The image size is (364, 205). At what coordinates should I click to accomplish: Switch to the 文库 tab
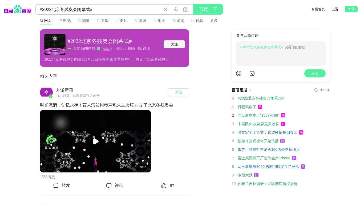(103, 21)
